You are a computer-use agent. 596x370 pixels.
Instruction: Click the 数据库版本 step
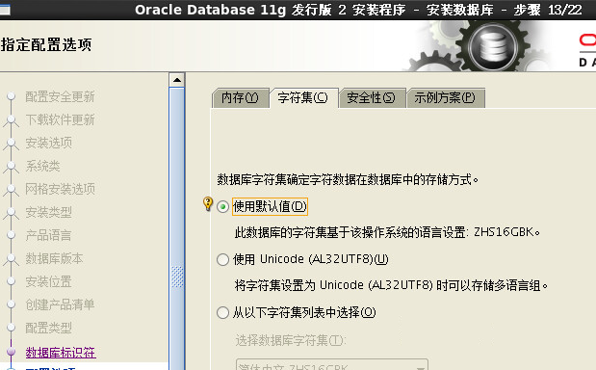tap(54, 258)
